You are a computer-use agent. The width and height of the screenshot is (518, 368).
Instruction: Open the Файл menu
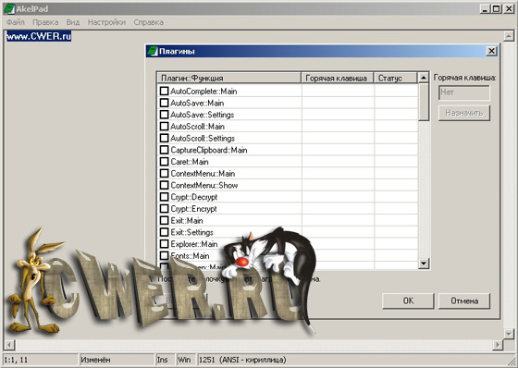pos(15,22)
